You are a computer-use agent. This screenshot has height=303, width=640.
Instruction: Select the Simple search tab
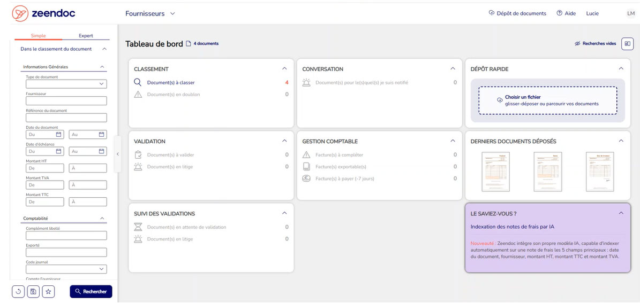[39, 36]
